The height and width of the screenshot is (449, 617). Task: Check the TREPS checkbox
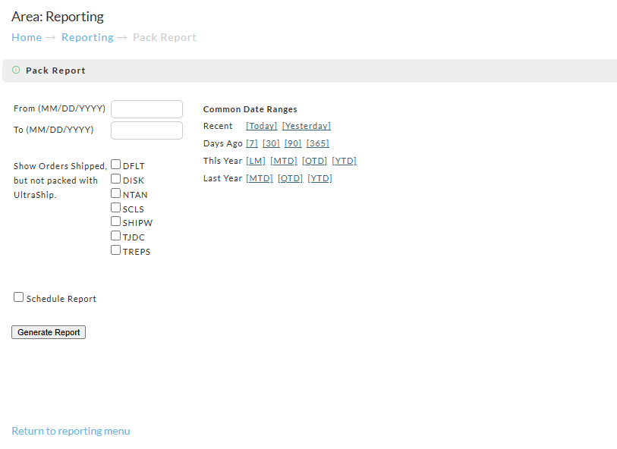pyautogui.click(x=115, y=250)
